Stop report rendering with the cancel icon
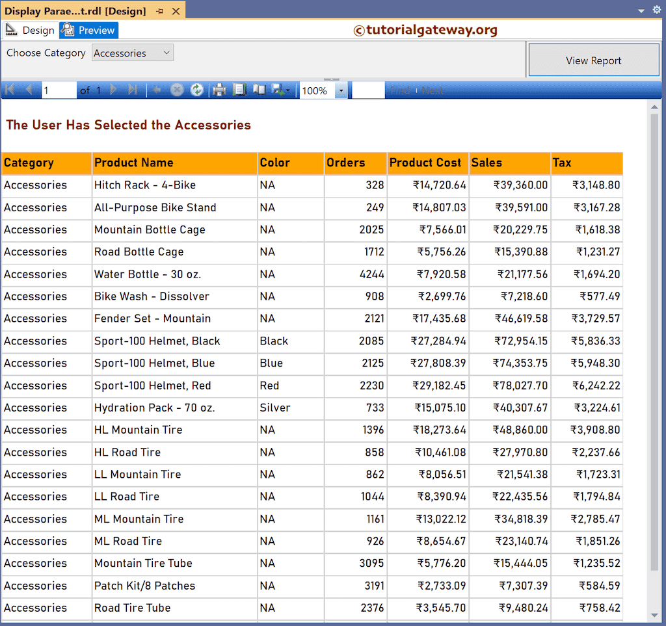This screenshot has width=666, height=626. 176,90
